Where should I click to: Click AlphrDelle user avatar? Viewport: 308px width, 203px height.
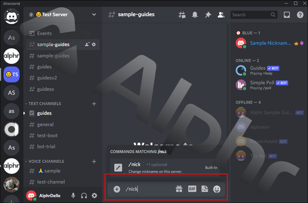point(31,195)
